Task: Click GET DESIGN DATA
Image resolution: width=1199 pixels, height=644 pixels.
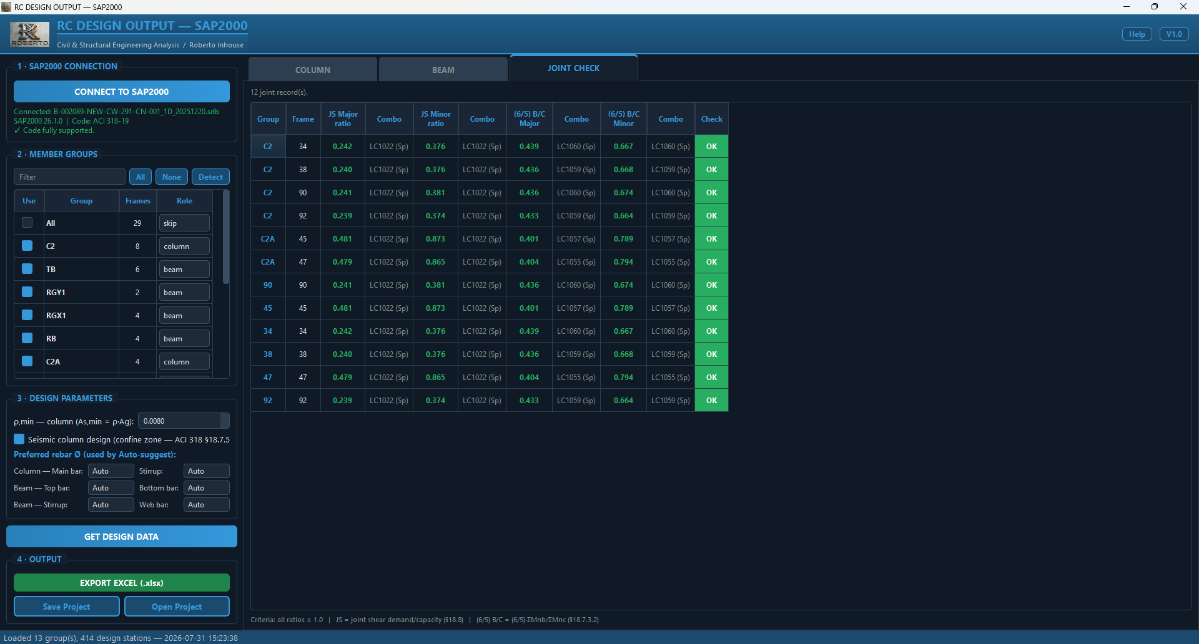Action: (x=122, y=537)
